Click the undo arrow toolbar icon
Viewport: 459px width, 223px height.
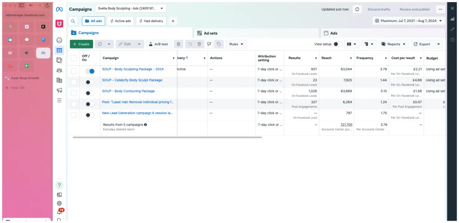pos(189,44)
